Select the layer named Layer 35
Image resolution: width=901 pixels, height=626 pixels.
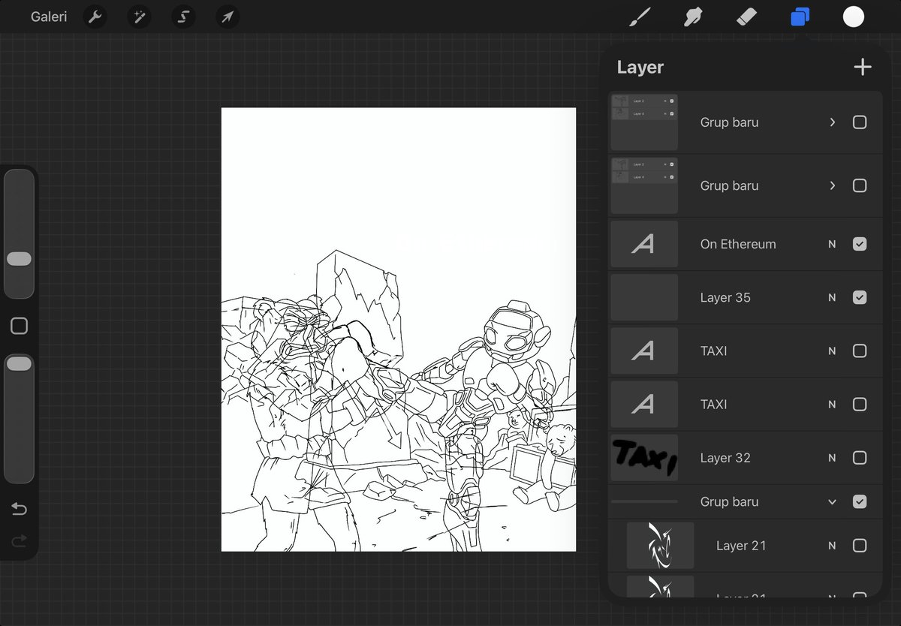(x=746, y=297)
